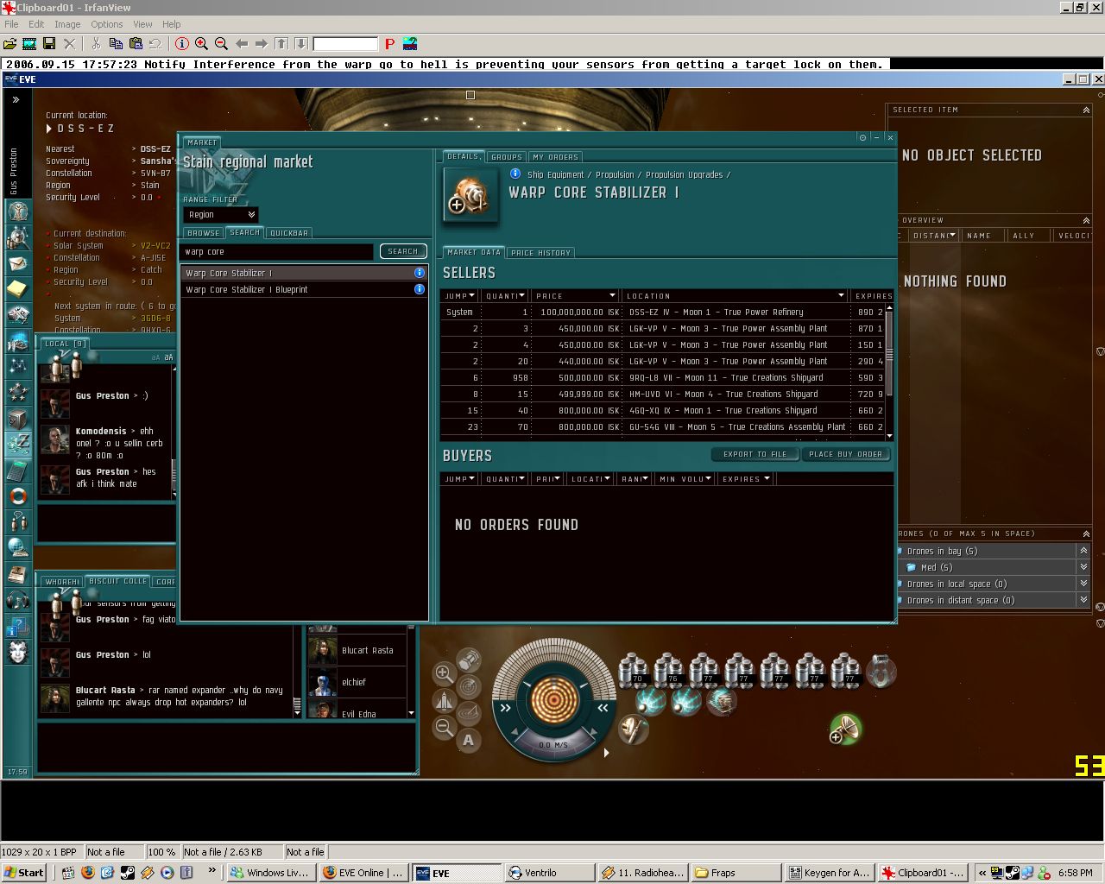1105x884 pixels.
Task: Click the lifebuoy help icon in EVE sidebar
Action: 18,496
